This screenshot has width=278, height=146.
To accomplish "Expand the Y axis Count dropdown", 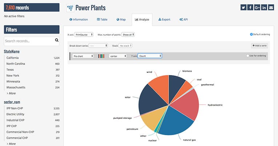I will (x=150, y=56).
